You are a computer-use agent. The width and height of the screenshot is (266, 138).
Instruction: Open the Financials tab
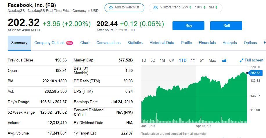click(207, 43)
